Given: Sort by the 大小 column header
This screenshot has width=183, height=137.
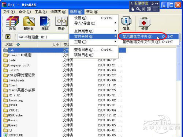Looking at the screenshot, I should tap(49, 45).
